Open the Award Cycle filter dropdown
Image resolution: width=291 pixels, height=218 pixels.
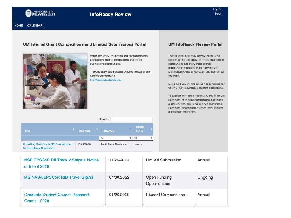(143, 138)
